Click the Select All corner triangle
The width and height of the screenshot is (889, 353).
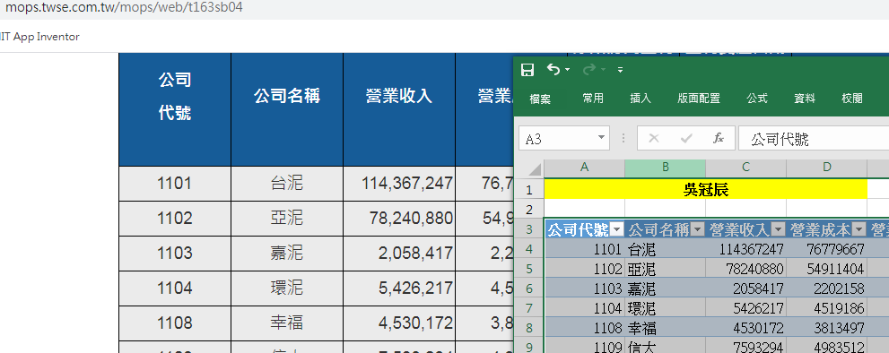click(534, 169)
